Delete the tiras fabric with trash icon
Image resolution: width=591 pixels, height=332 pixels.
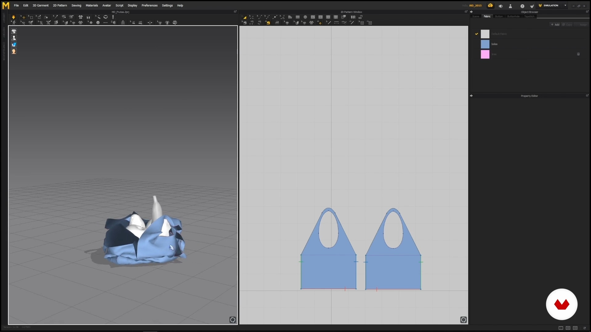tap(578, 54)
